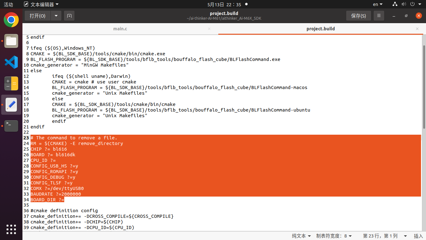This screenshot has width=426, height=240.
Task: Click the '# The command to remove a file.' comment
Action: click(74, 138)
